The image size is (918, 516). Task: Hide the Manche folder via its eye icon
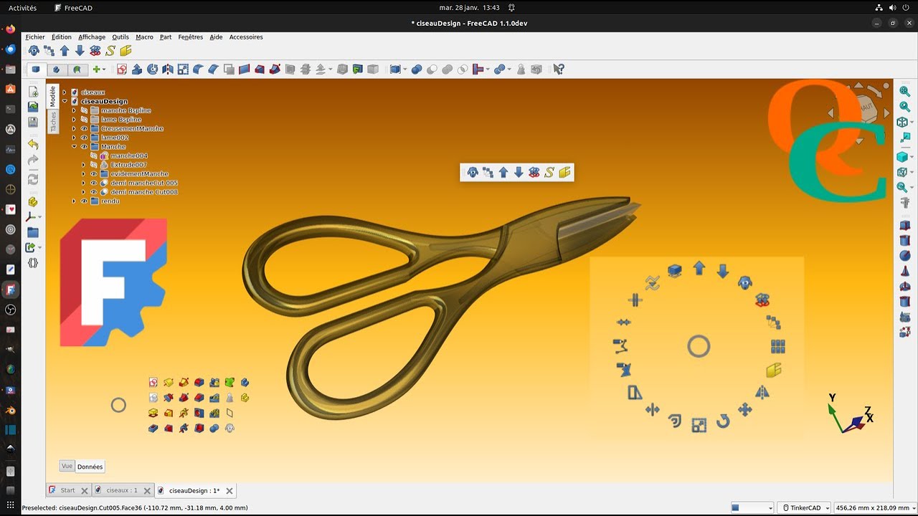[84, 147]
